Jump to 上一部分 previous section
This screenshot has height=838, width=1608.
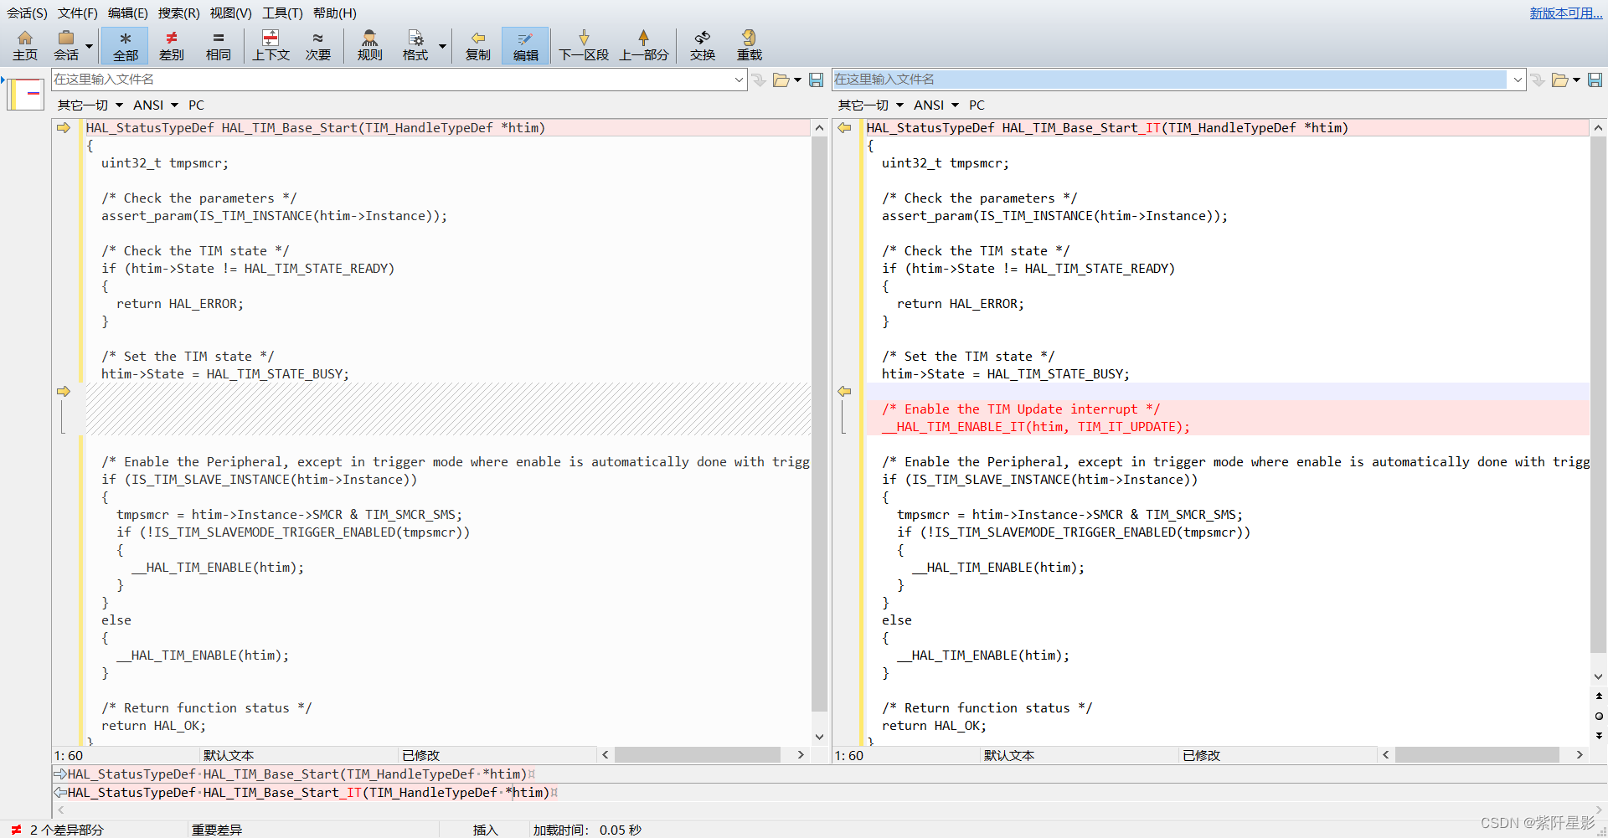(x=643, y=46)
